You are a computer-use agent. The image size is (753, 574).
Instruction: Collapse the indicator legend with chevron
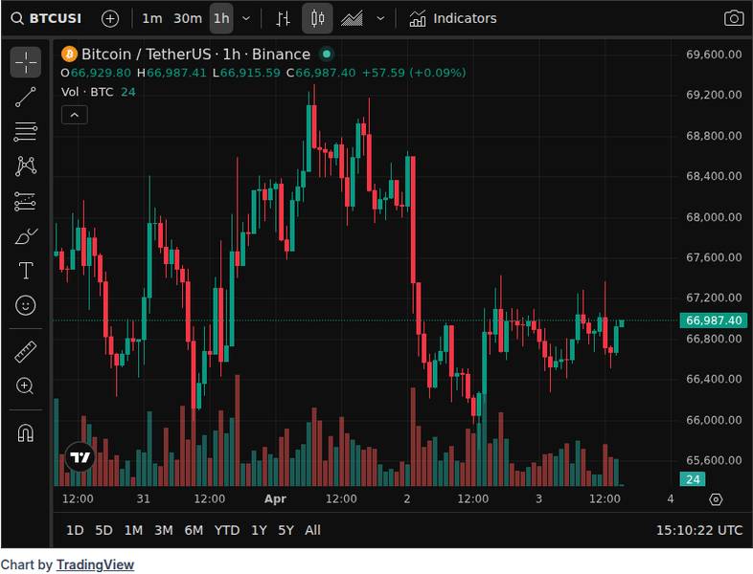click(x=75, y=115)
